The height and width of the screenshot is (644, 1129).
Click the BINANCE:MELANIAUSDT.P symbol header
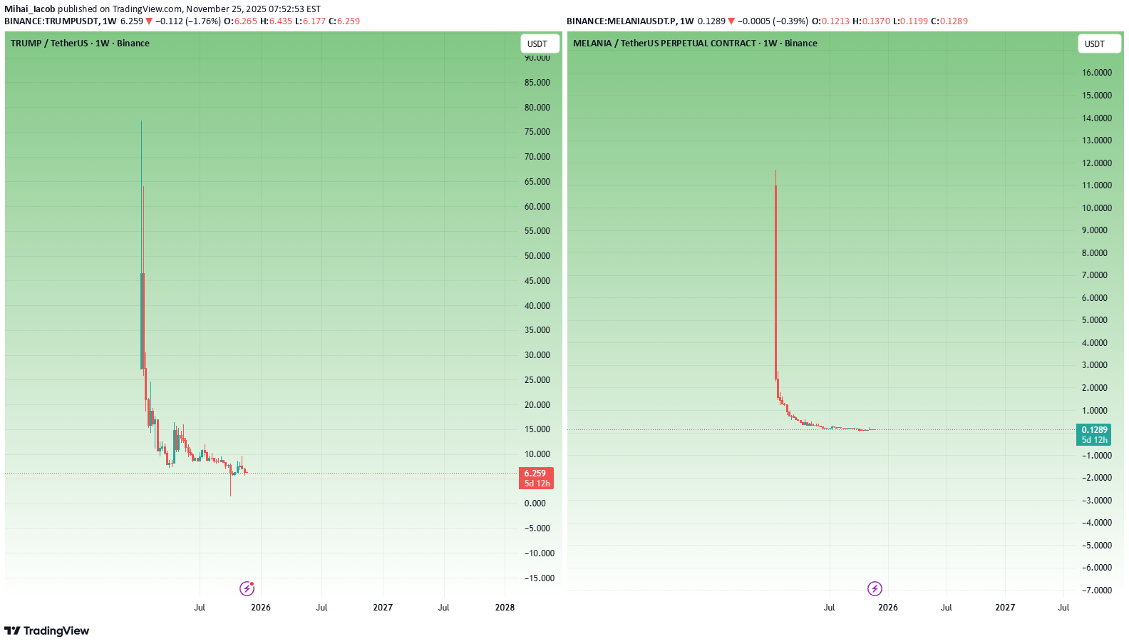(x=621, y=21)
